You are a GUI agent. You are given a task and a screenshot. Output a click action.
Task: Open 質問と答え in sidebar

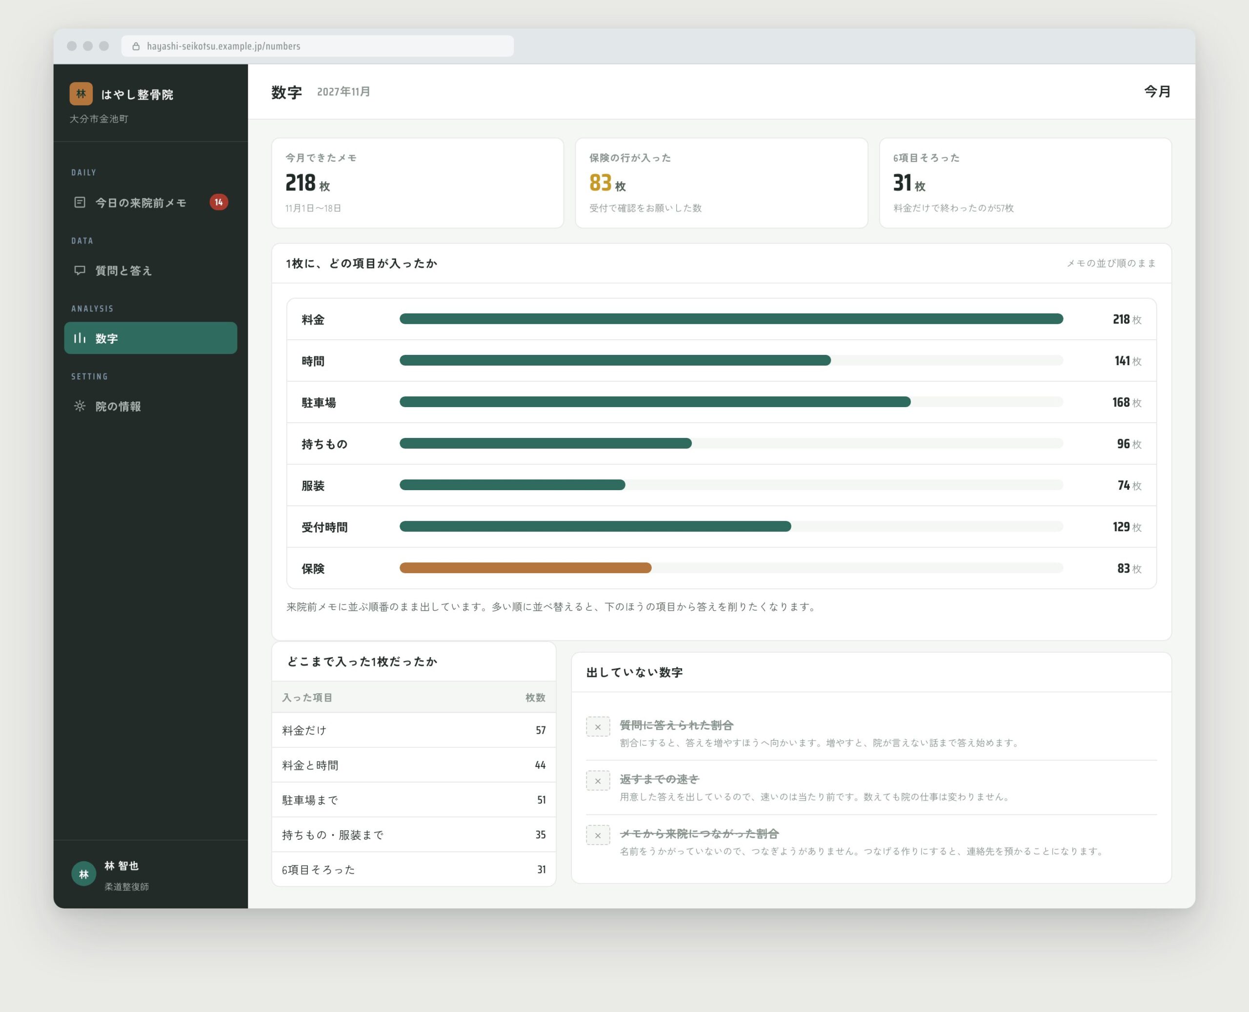151,270
